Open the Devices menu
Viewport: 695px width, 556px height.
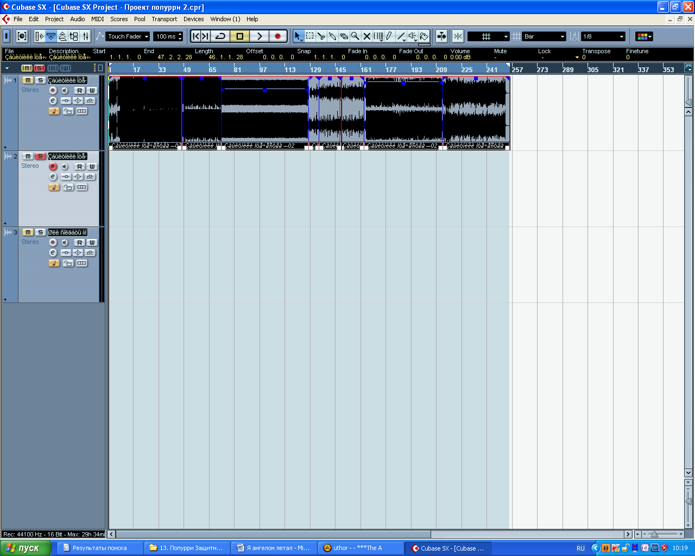[x=194, y=19]
